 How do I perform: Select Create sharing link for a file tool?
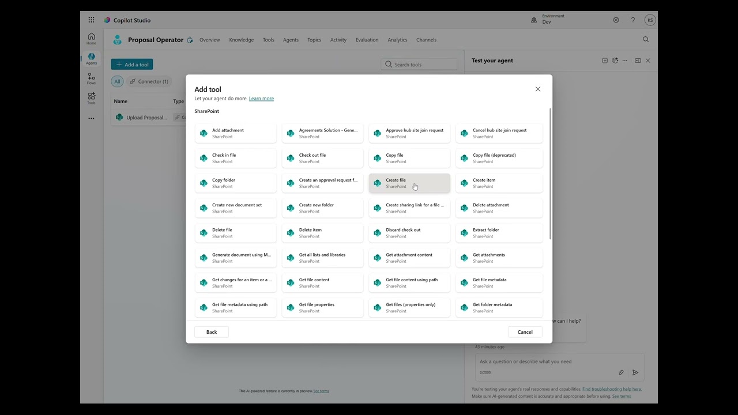tap(409, 207)
